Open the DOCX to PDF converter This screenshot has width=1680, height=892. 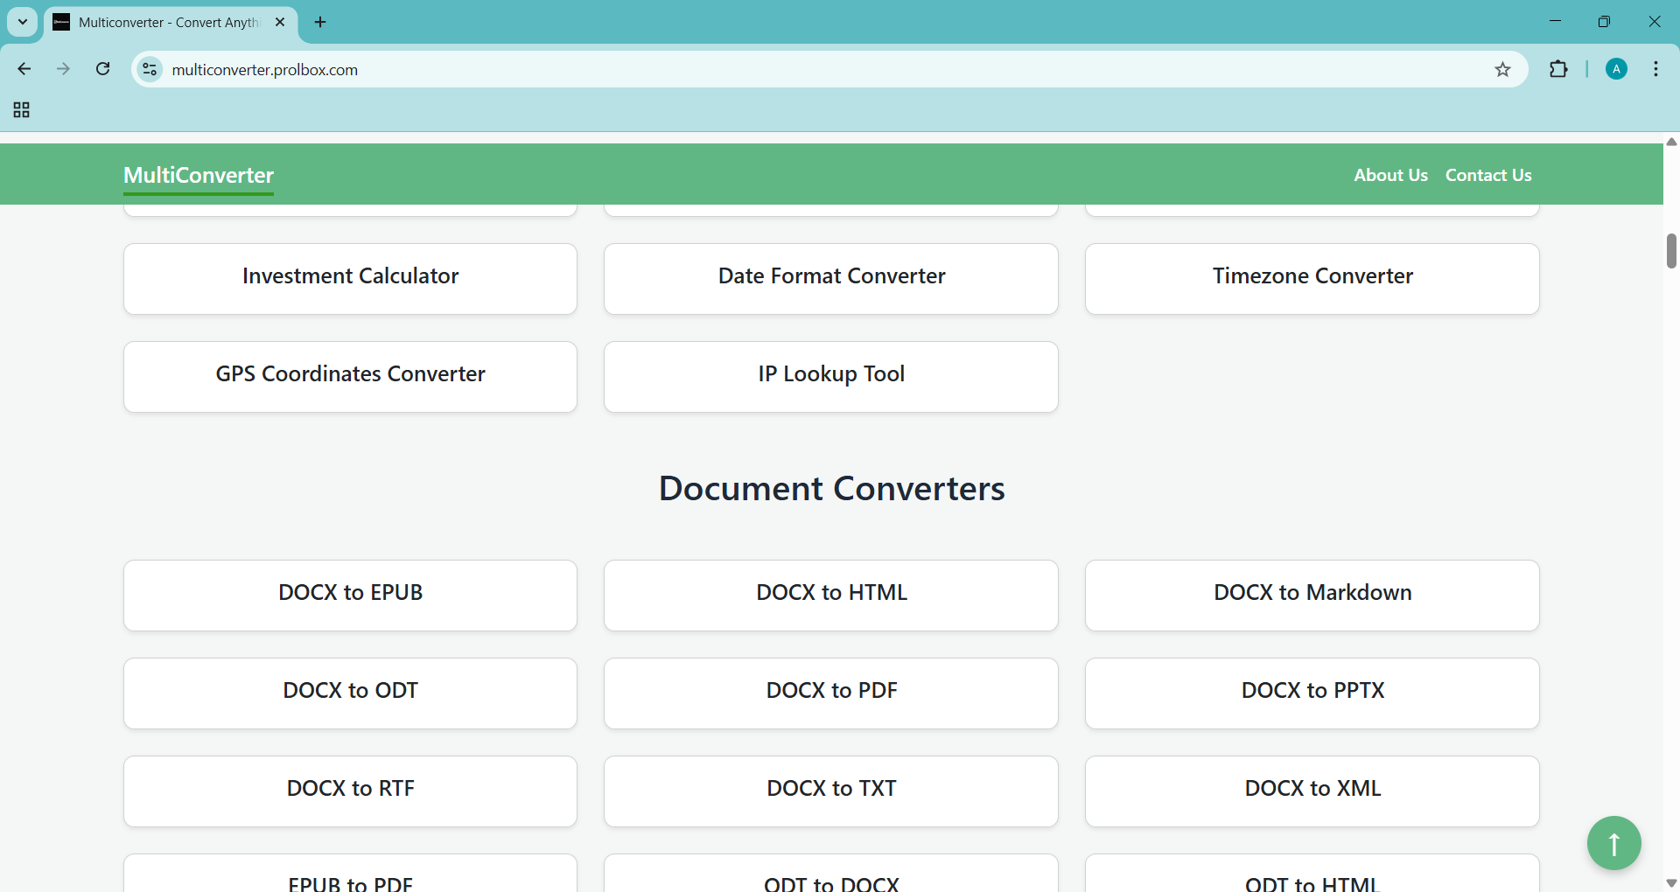tap(830, 693)
